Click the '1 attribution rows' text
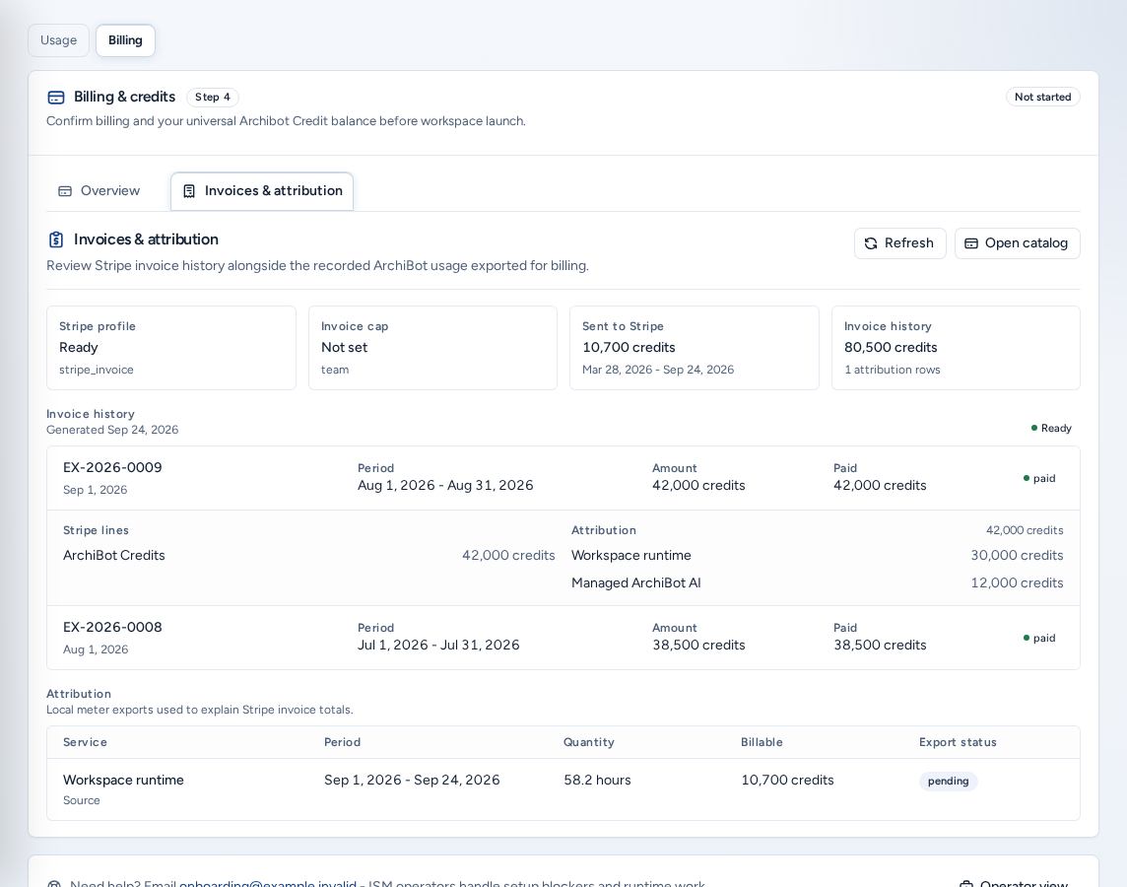The image size is (1127, 887). click(x=892, y=370)
